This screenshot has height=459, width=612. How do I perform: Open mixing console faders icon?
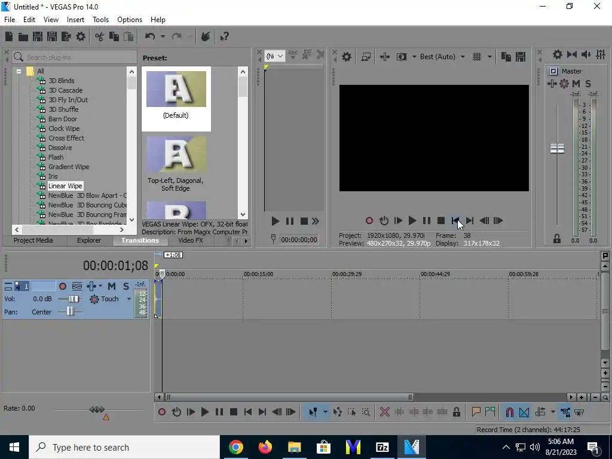pyautogui.click(x=601, y=54)
